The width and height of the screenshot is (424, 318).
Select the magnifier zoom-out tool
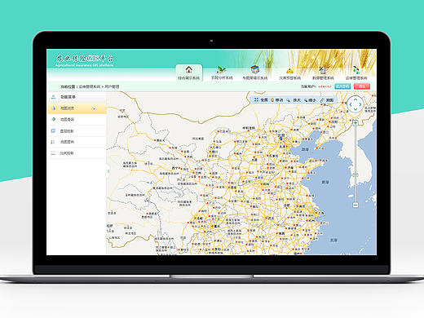[310, 100]
